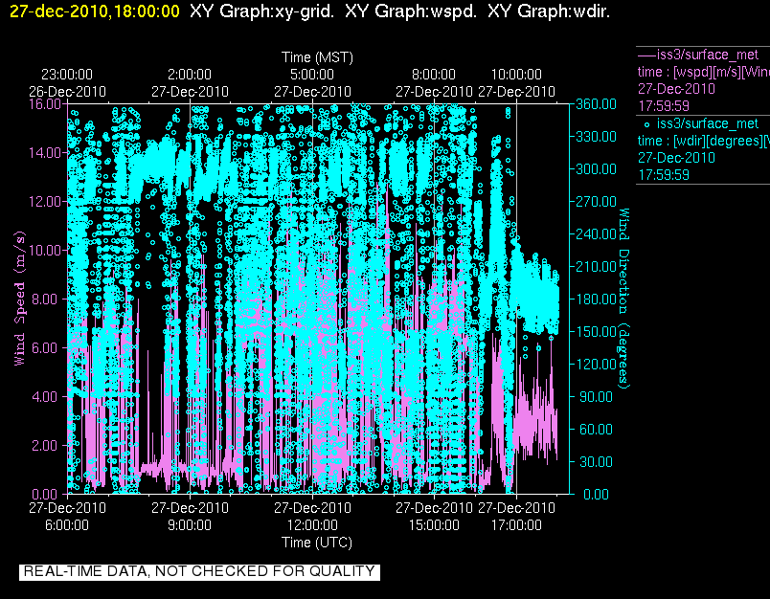Select the XY Graph:wdir title label
This screenshot has height=599, width=770.
pyautogui.click(x=549, y=12)
